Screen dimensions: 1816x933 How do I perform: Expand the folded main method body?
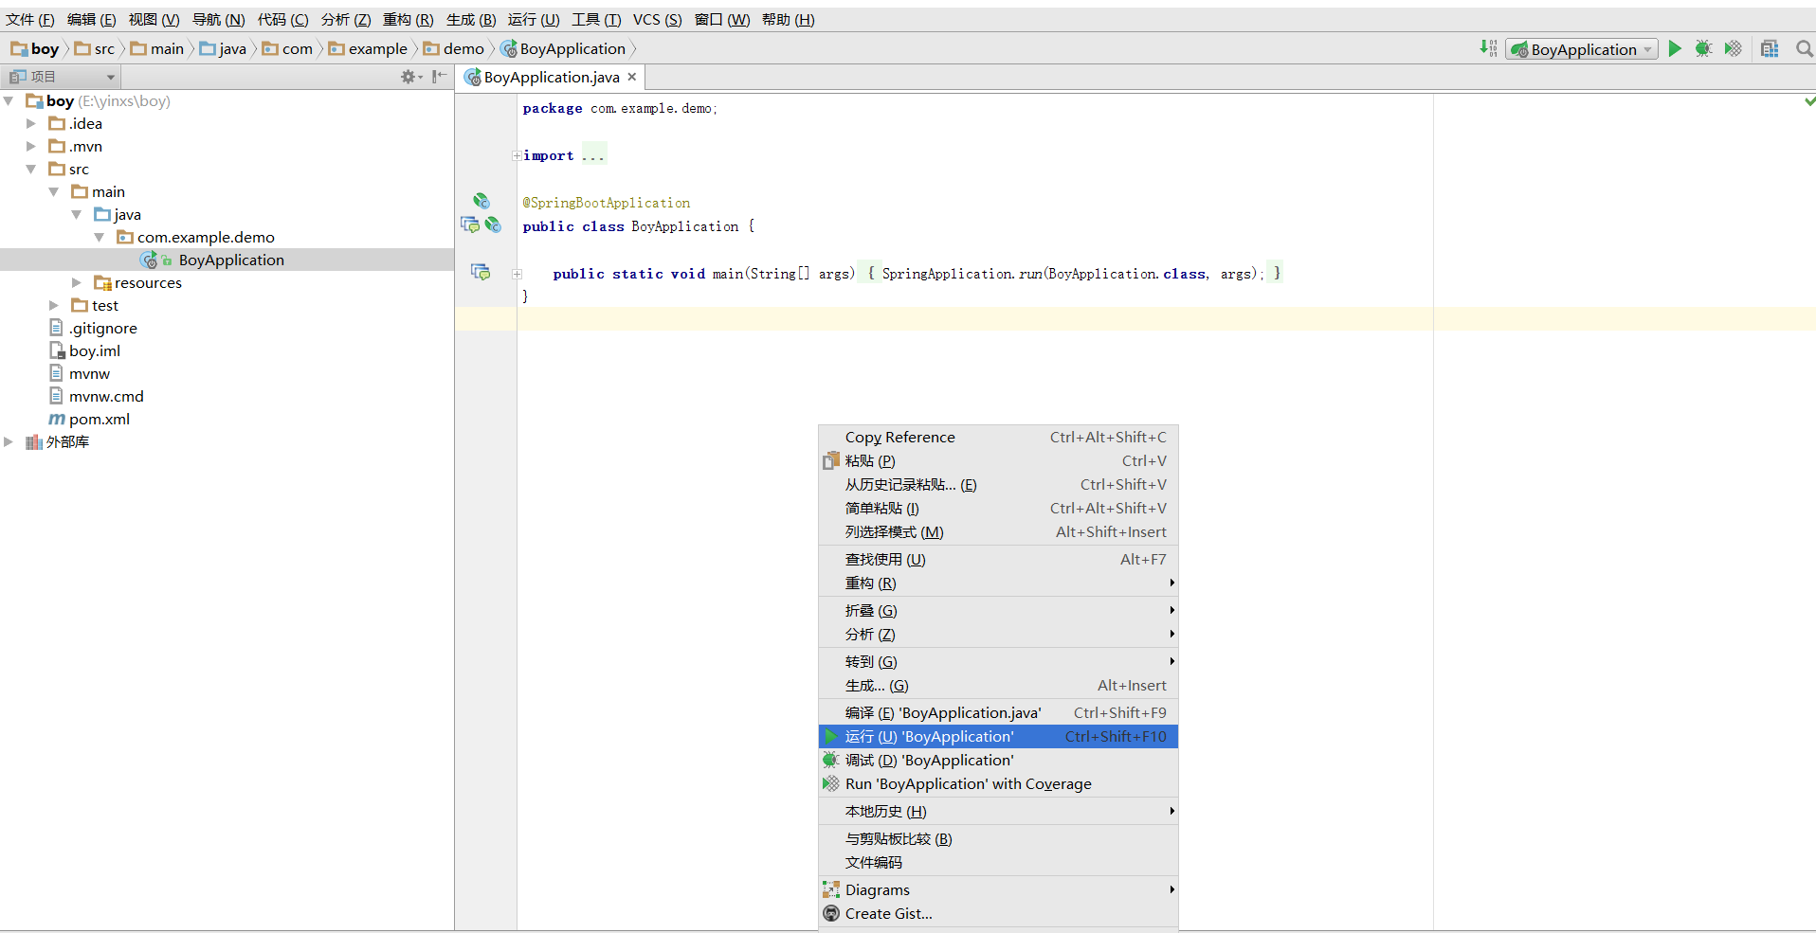[x=517, y=274]
